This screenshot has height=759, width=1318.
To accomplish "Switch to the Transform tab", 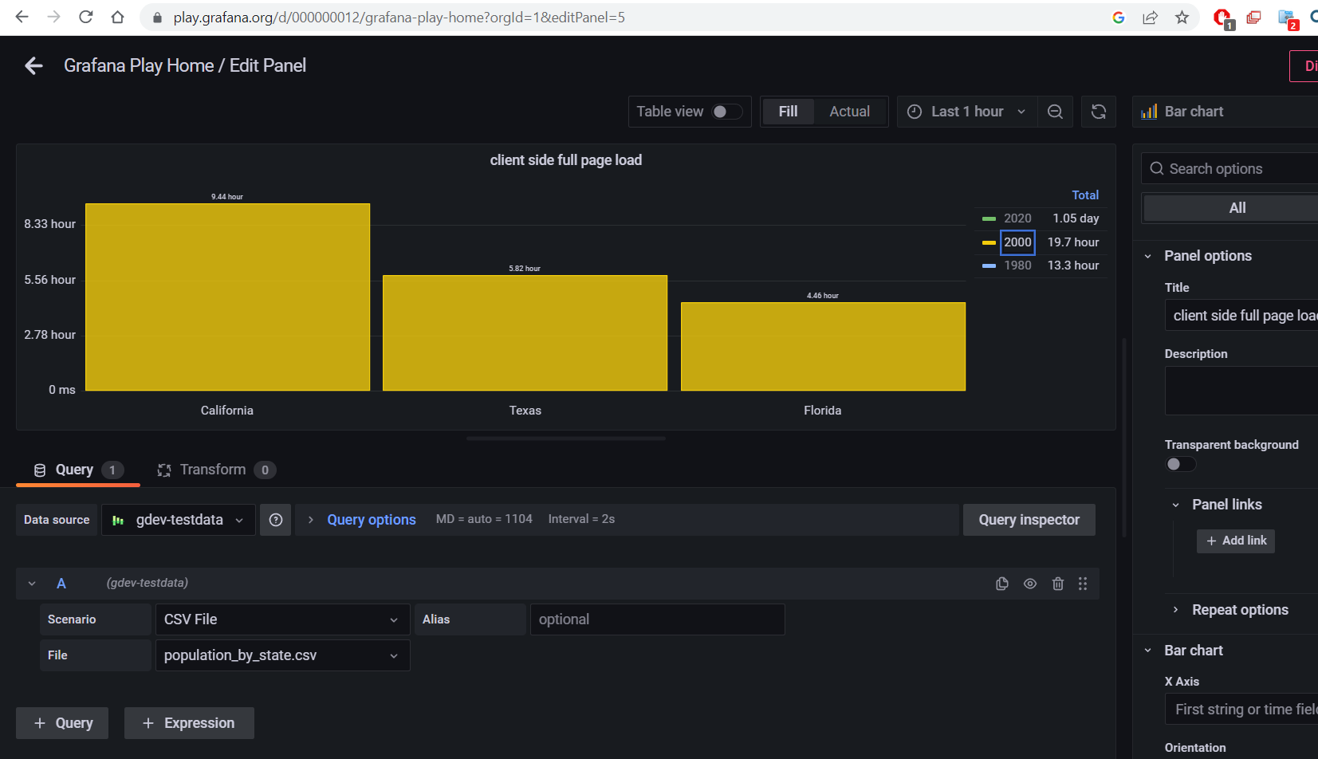I will pyautogui.click(x=213, y=469).
